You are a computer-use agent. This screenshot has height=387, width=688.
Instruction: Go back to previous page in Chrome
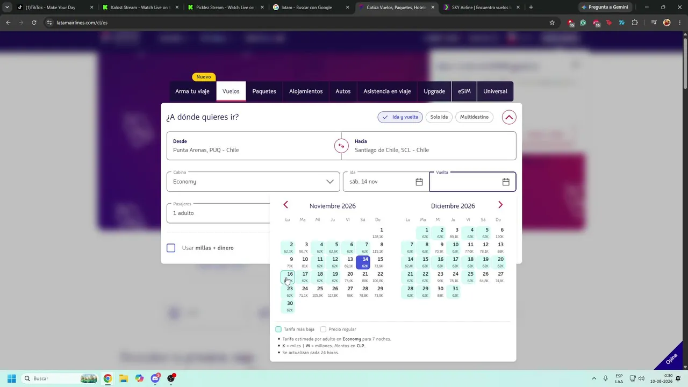click(8, 23)
